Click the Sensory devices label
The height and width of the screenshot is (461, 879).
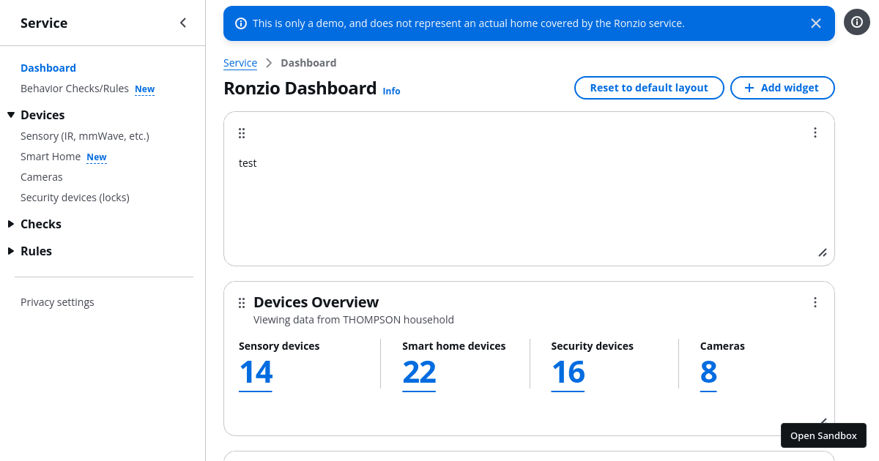[x=279, y=346]
